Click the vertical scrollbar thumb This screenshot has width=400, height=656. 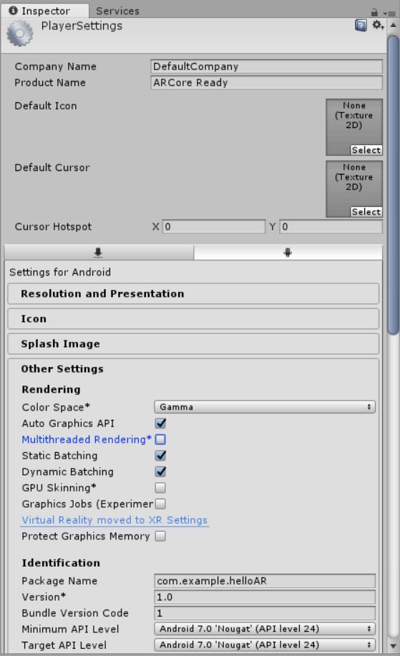pyautogui.click(x=393, y=185)
